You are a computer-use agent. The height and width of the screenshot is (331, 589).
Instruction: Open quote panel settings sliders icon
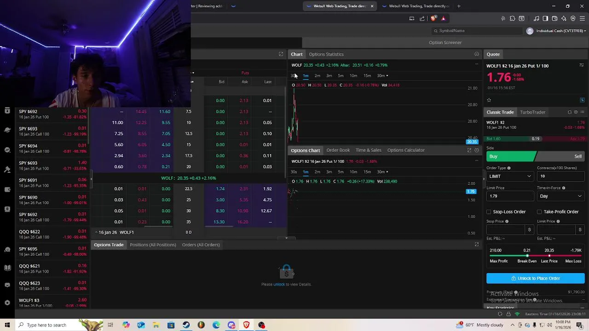(x=582, y=65)
